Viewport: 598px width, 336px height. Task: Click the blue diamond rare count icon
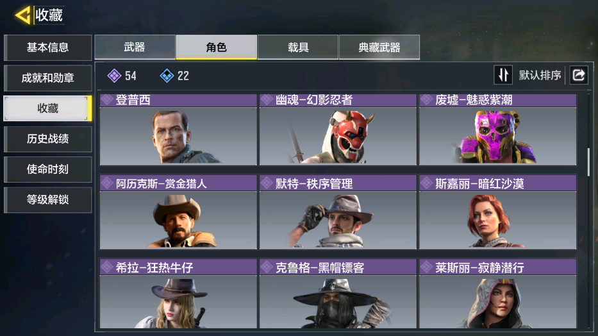pos(167,76)
